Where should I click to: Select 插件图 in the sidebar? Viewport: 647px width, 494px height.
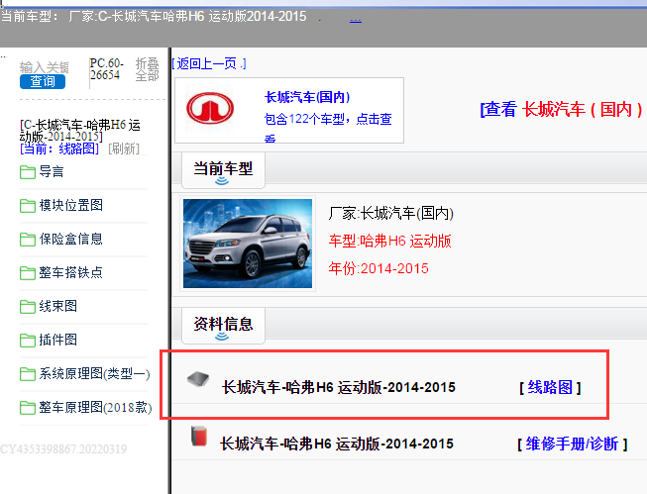(x=57, y=340)
